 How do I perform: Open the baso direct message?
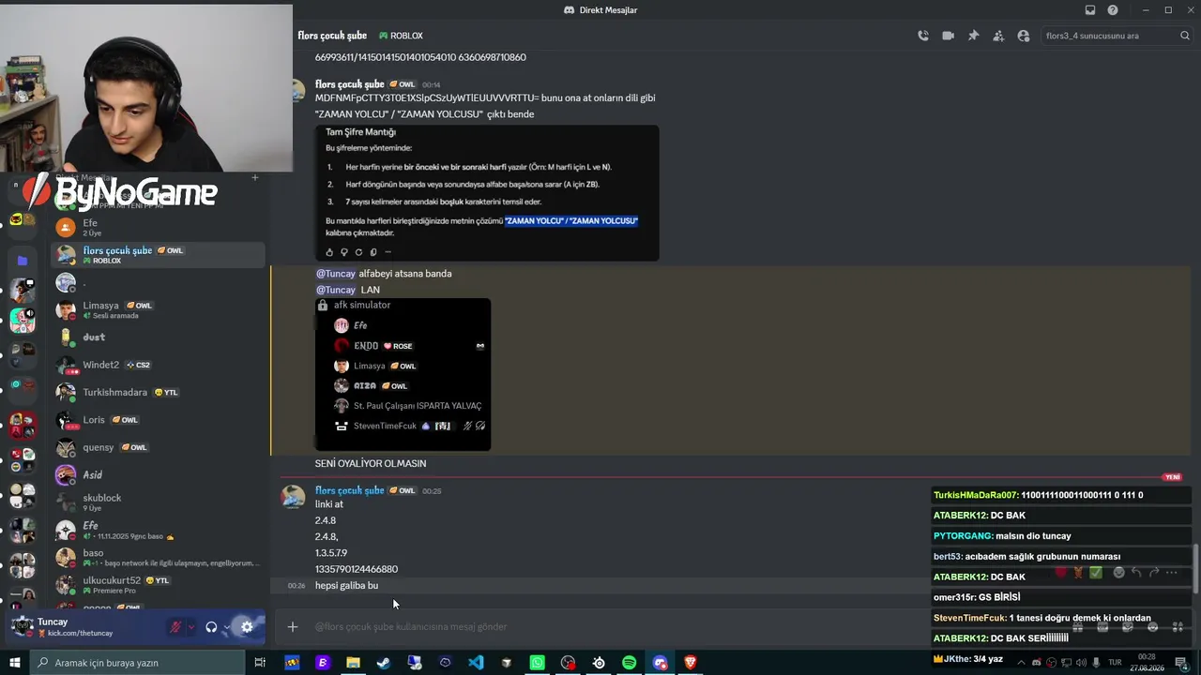coord(158,557)
